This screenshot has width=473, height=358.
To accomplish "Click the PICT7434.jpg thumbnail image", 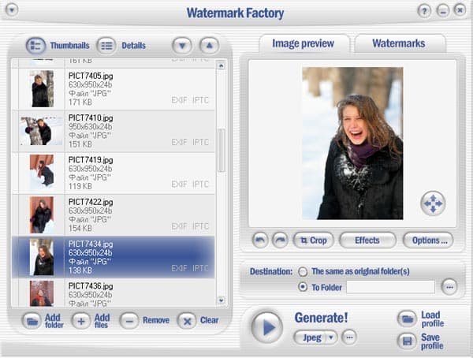I will pyautogui.click(x=42, y=257).
